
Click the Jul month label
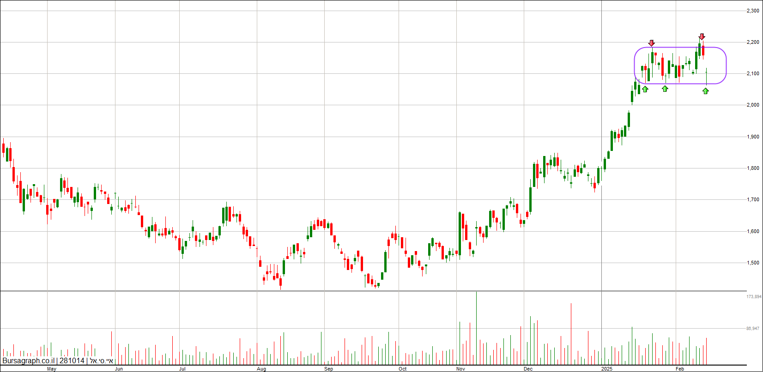(x=182, y=369)
